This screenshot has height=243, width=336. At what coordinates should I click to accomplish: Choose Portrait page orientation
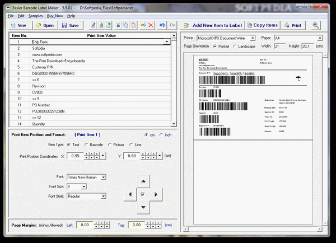pos(214,46)
